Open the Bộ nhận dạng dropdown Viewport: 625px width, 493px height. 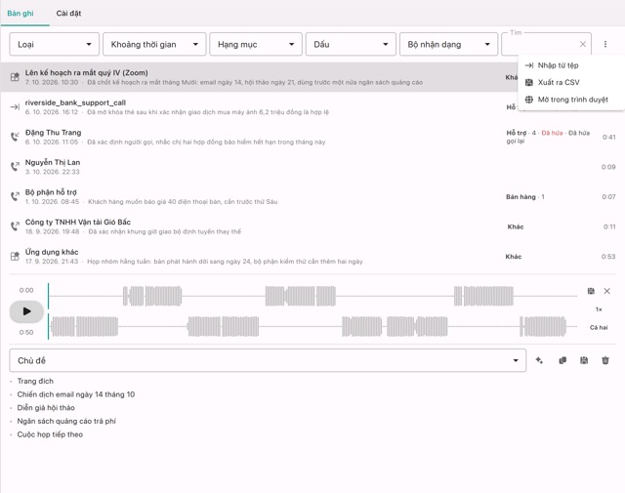click(448, 44)
